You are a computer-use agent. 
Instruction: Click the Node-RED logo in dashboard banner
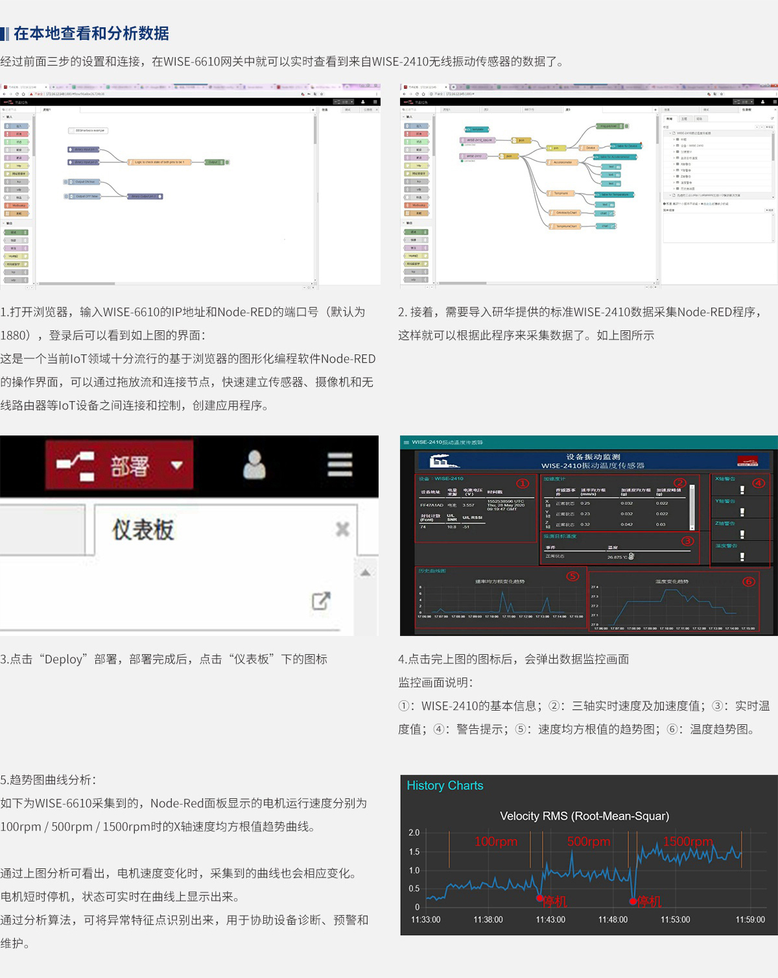[x=748, y=461]
